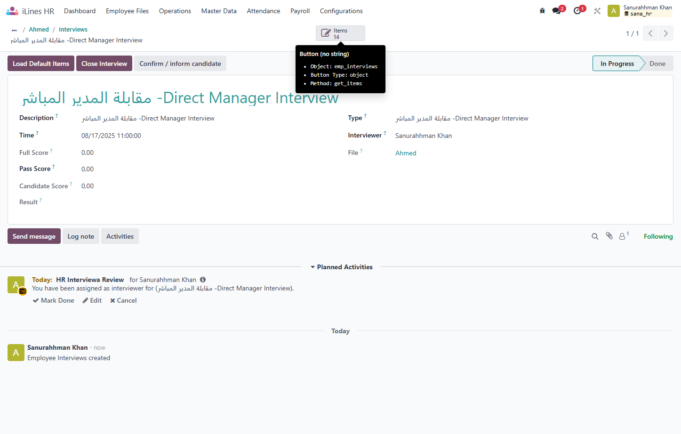Show followers person icon

[624, 236]
